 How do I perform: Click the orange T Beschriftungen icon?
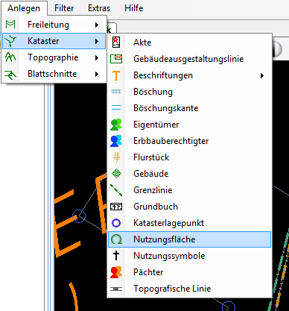[116, 75]
